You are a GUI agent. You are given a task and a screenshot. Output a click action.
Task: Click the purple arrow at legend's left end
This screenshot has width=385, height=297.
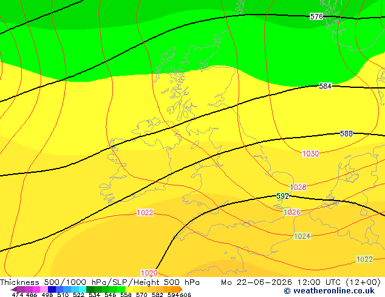pos(14,290)
